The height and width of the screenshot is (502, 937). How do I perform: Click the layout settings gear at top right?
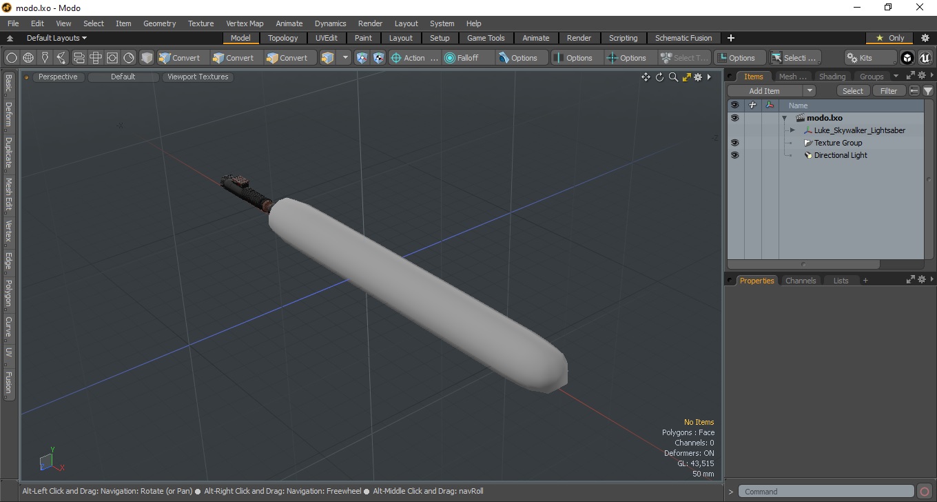(925, 38)
